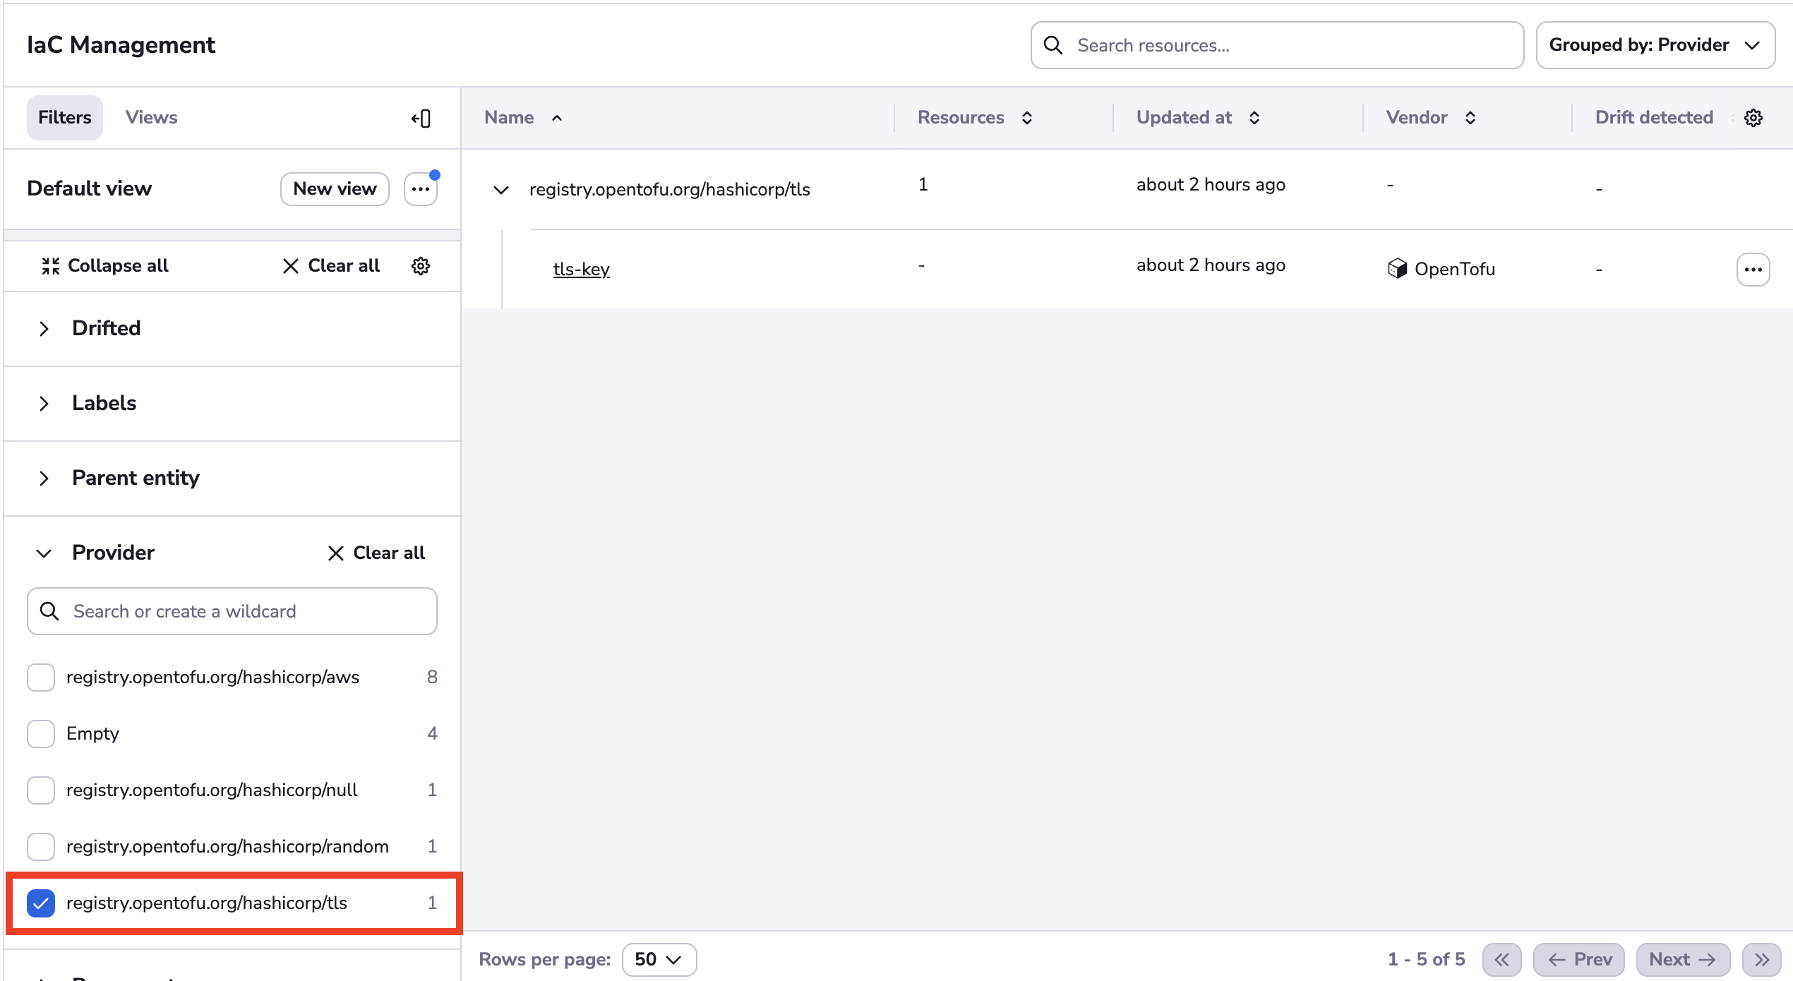The image size is (1793, 981).
Task: Select the Filters tab
Action: (x=64, y=118)
